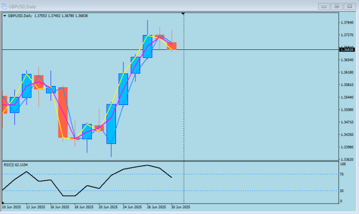Click the 24 Jun 2025 date label
The width and height of the screenshot is (359, 214).
(132, 207)
